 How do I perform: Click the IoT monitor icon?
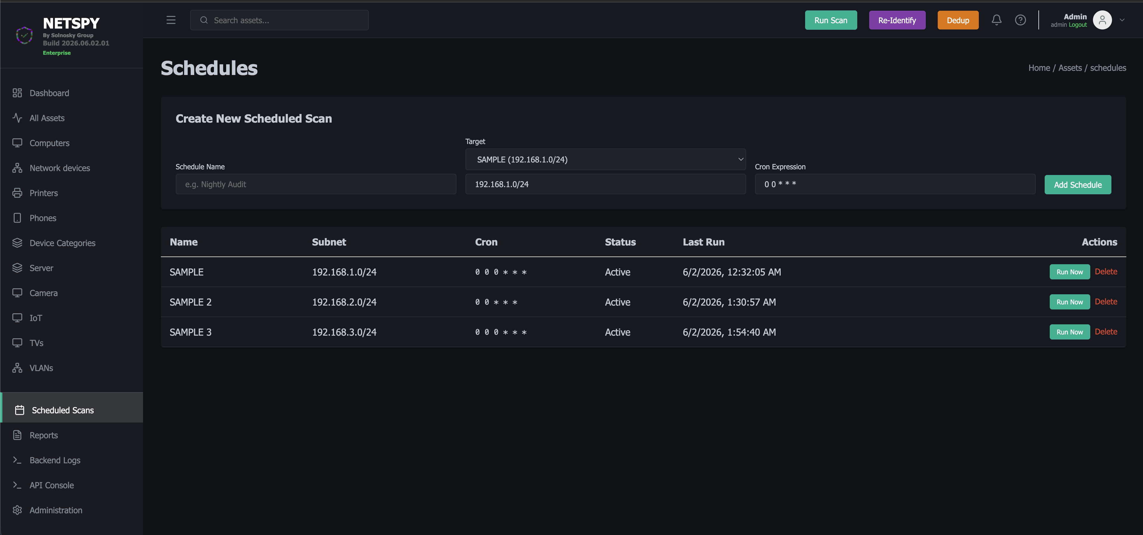(17, 318)
